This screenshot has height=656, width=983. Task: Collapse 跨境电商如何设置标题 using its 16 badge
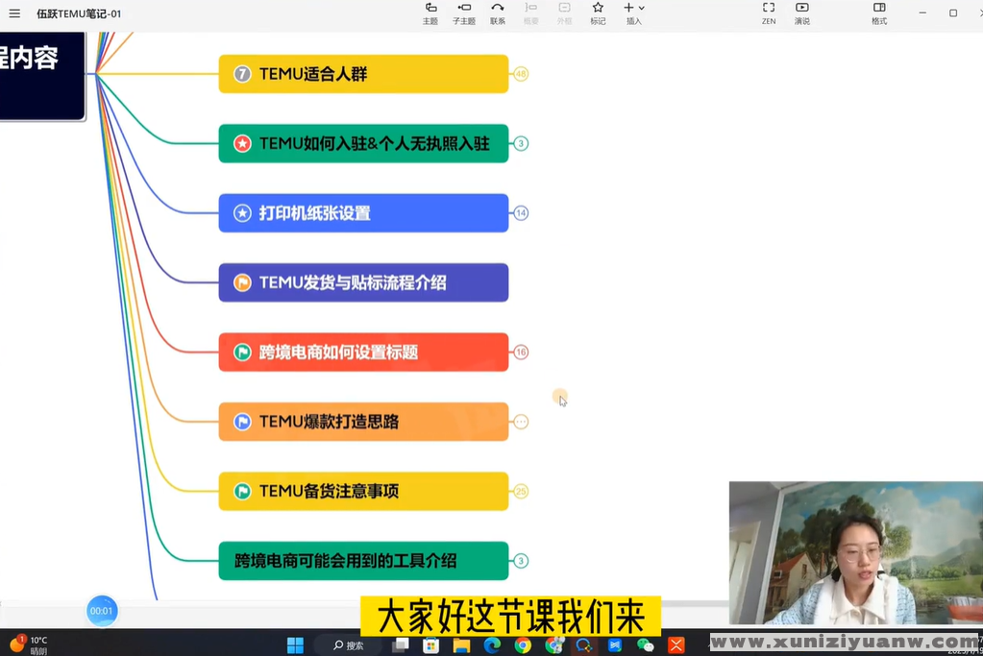click(520, 352)
